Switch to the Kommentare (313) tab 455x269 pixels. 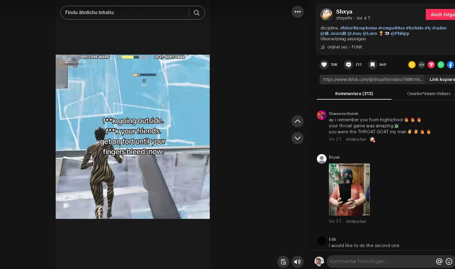pyautogui.click(x=354, y=94)
